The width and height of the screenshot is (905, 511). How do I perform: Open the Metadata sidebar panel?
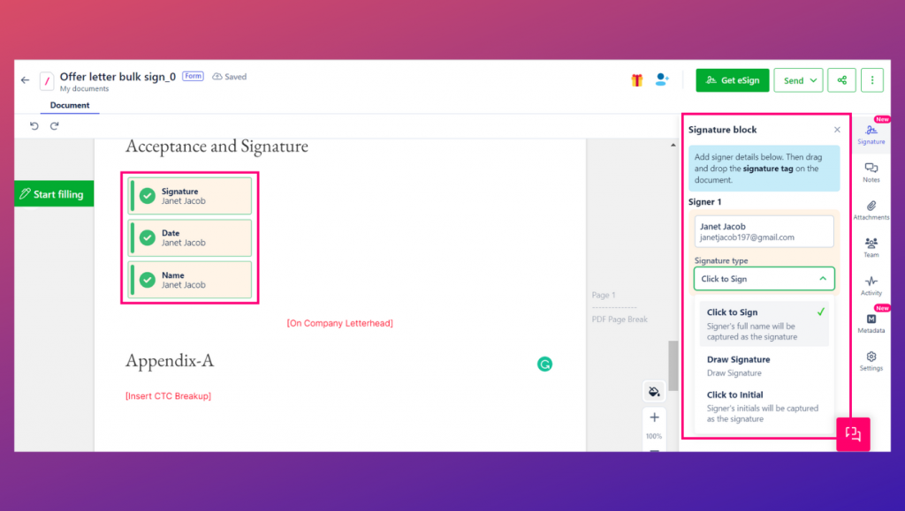pos(871,324)
